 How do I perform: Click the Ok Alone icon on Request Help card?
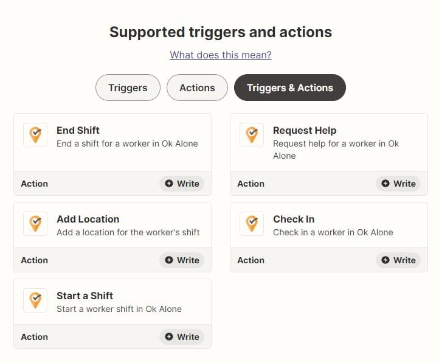tap(252, 135)
